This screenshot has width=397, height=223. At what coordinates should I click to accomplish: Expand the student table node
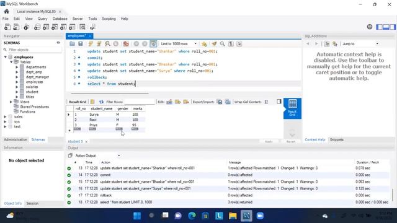17,92
